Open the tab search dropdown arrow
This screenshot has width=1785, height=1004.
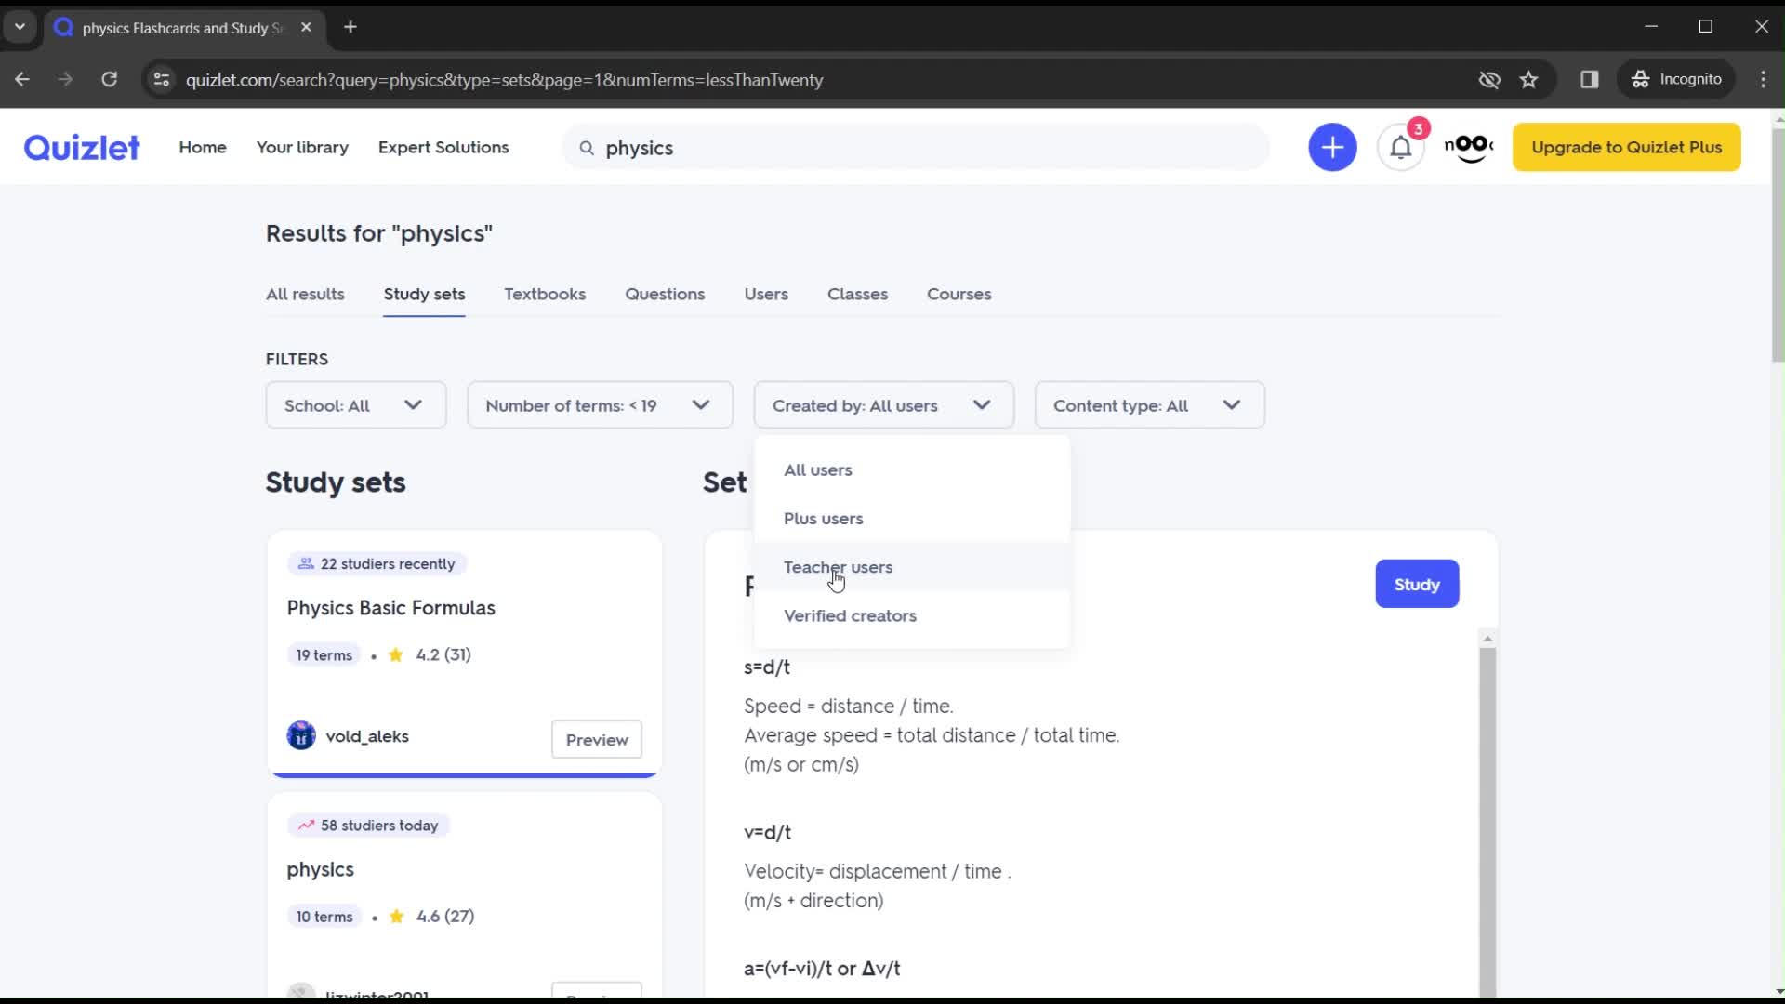[20, 27]
